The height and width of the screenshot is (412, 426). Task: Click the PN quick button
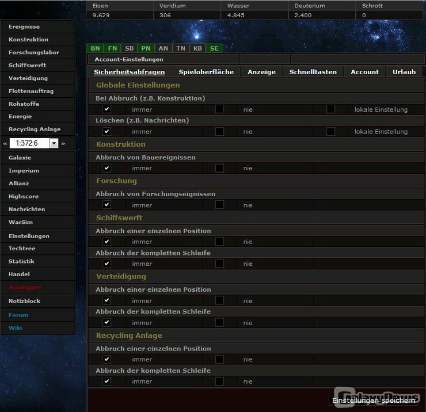click(x=146, y=48)
